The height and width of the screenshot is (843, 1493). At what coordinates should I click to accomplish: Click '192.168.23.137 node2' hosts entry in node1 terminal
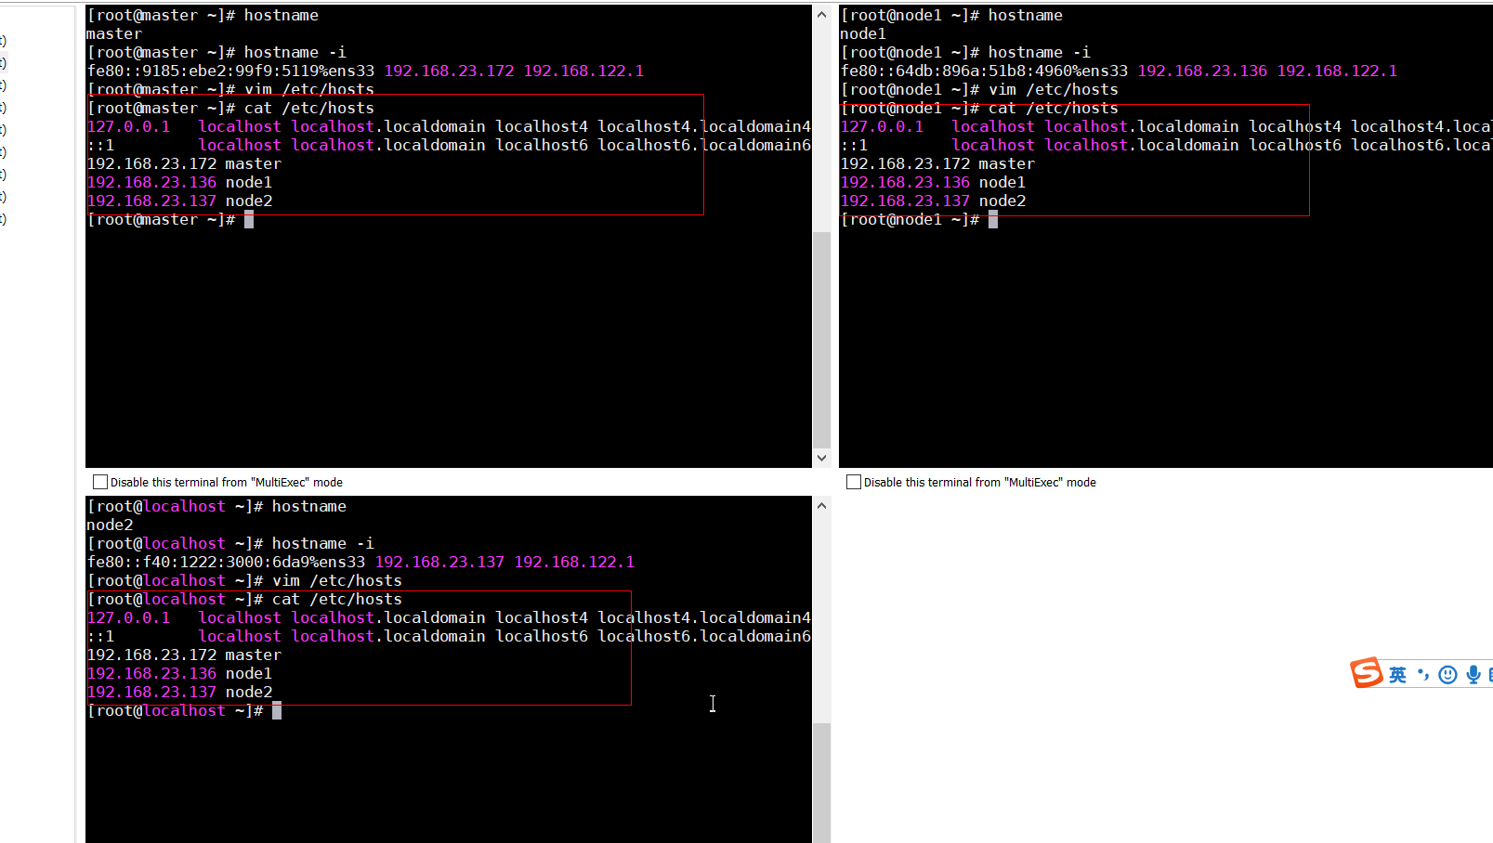point(933,201)
